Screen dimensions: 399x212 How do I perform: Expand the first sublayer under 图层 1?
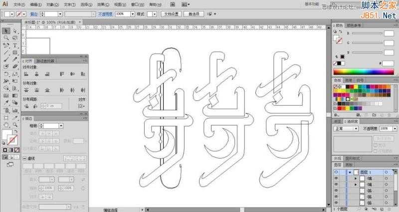pos(356,179)
